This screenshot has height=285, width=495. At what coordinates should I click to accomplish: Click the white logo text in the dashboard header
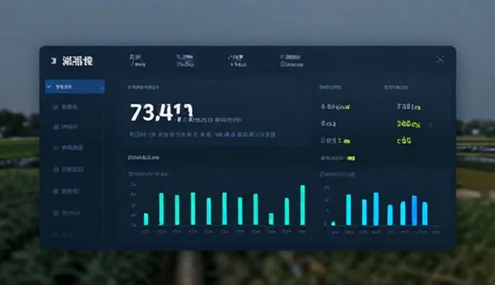(x=77, y=60)
